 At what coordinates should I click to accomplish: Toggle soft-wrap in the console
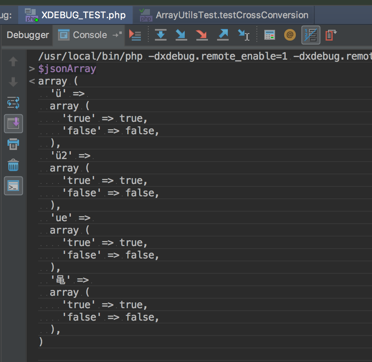coord(13,102)
